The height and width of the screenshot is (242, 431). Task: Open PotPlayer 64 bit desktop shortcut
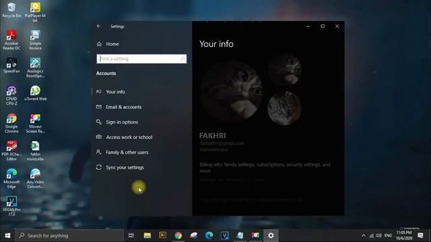click(35, 12)
